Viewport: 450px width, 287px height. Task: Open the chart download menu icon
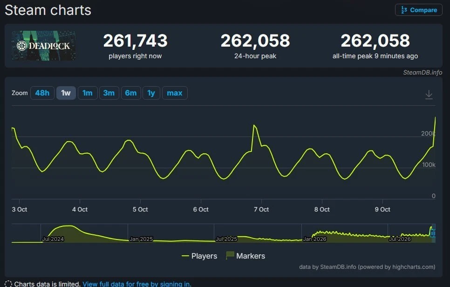coord(429,95)
